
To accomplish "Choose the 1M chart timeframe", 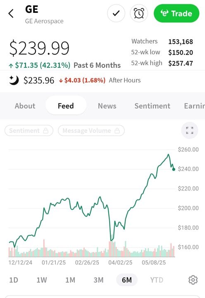I will coord(70,280).
